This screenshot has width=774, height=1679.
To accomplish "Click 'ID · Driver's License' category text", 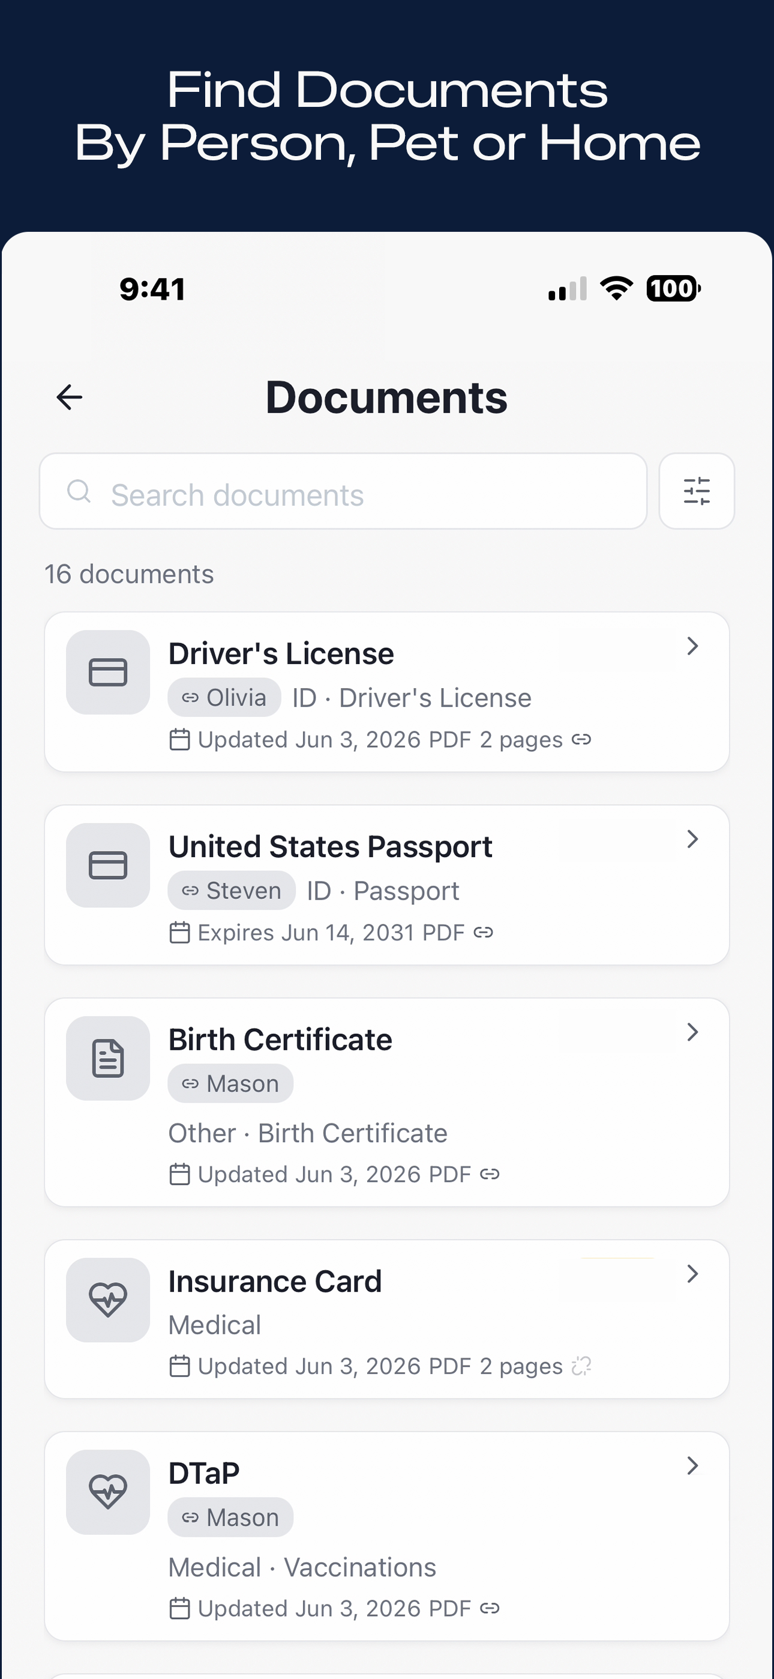I will (412, 697).
